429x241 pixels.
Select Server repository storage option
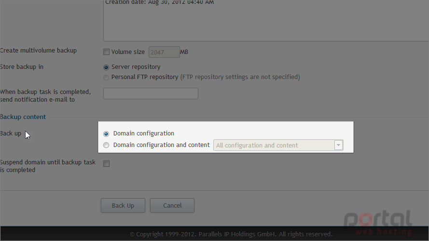[x=106, y=67]
